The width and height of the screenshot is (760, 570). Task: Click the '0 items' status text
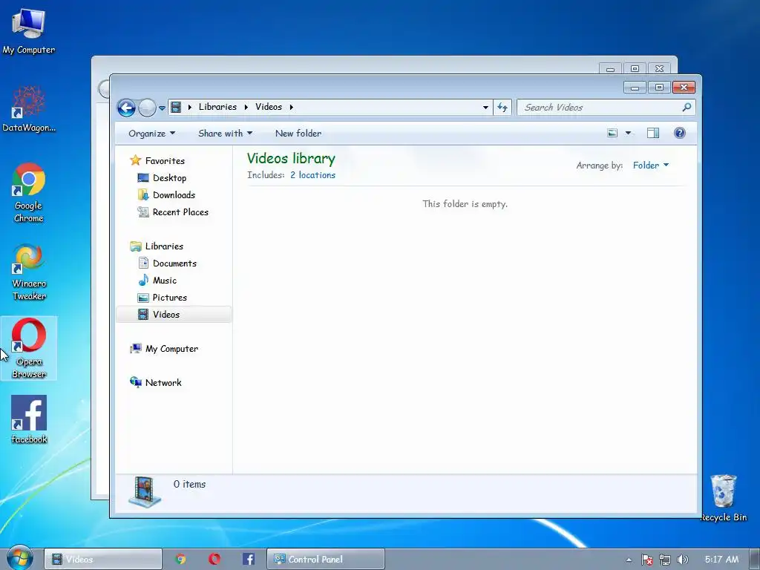tap(189, 484)
